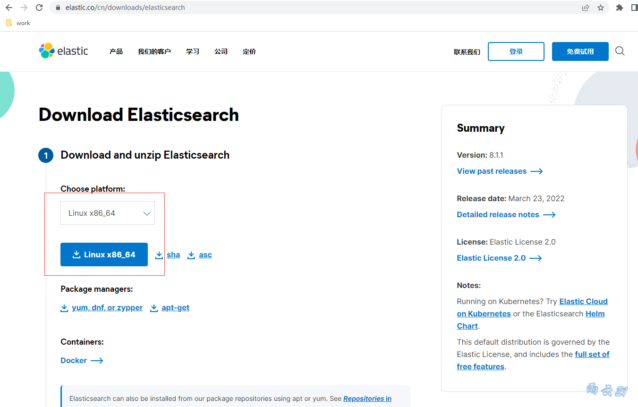638x407 pixels.
Task: Click the 免费试用 button
Action: click(580, 51)
